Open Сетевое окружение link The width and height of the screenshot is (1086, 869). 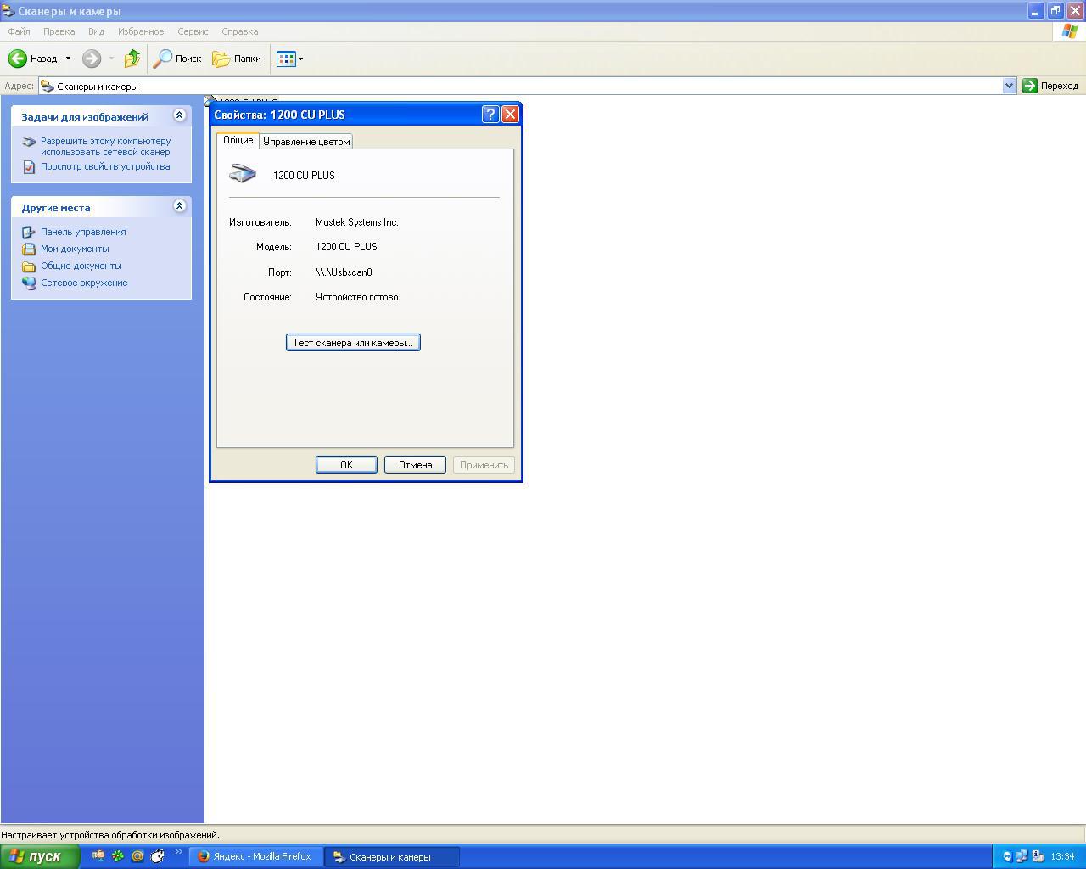[84, 283]
